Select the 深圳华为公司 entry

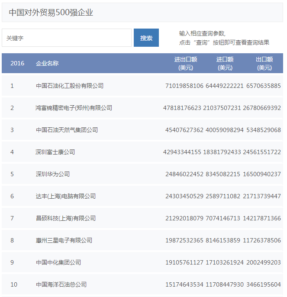coord(52,174)
